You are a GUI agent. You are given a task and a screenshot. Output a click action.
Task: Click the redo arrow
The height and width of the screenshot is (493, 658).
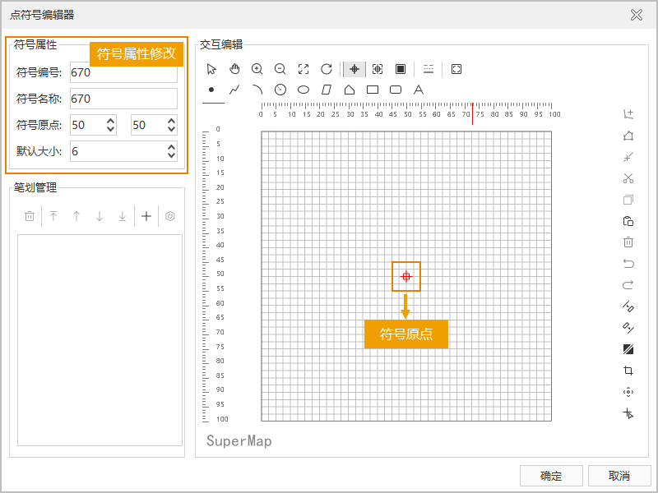click(x=628, y=285)
